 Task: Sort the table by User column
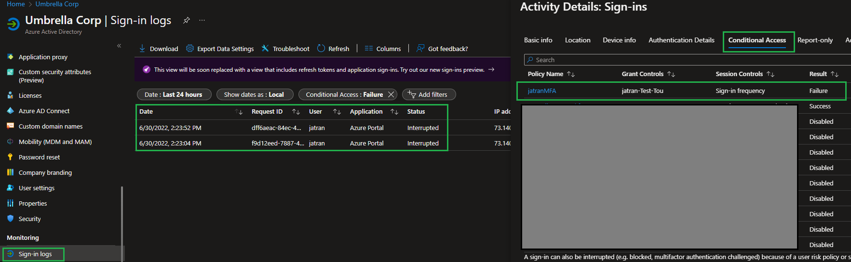337,112
